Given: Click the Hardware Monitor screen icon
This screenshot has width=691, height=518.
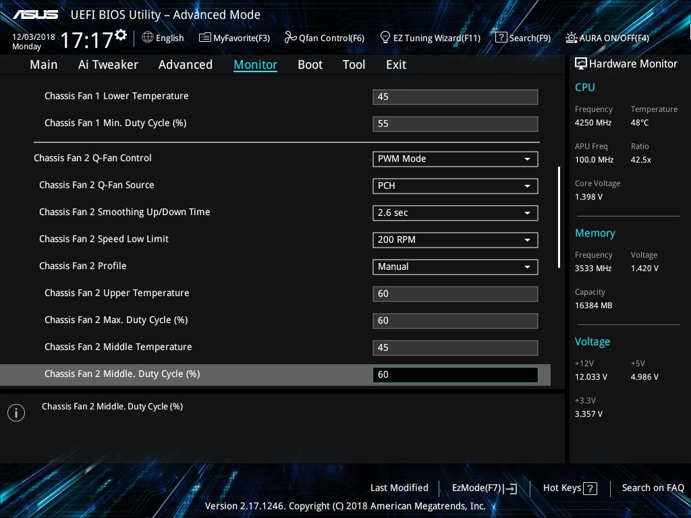Looking at the screenshot, I should [580, 64].
